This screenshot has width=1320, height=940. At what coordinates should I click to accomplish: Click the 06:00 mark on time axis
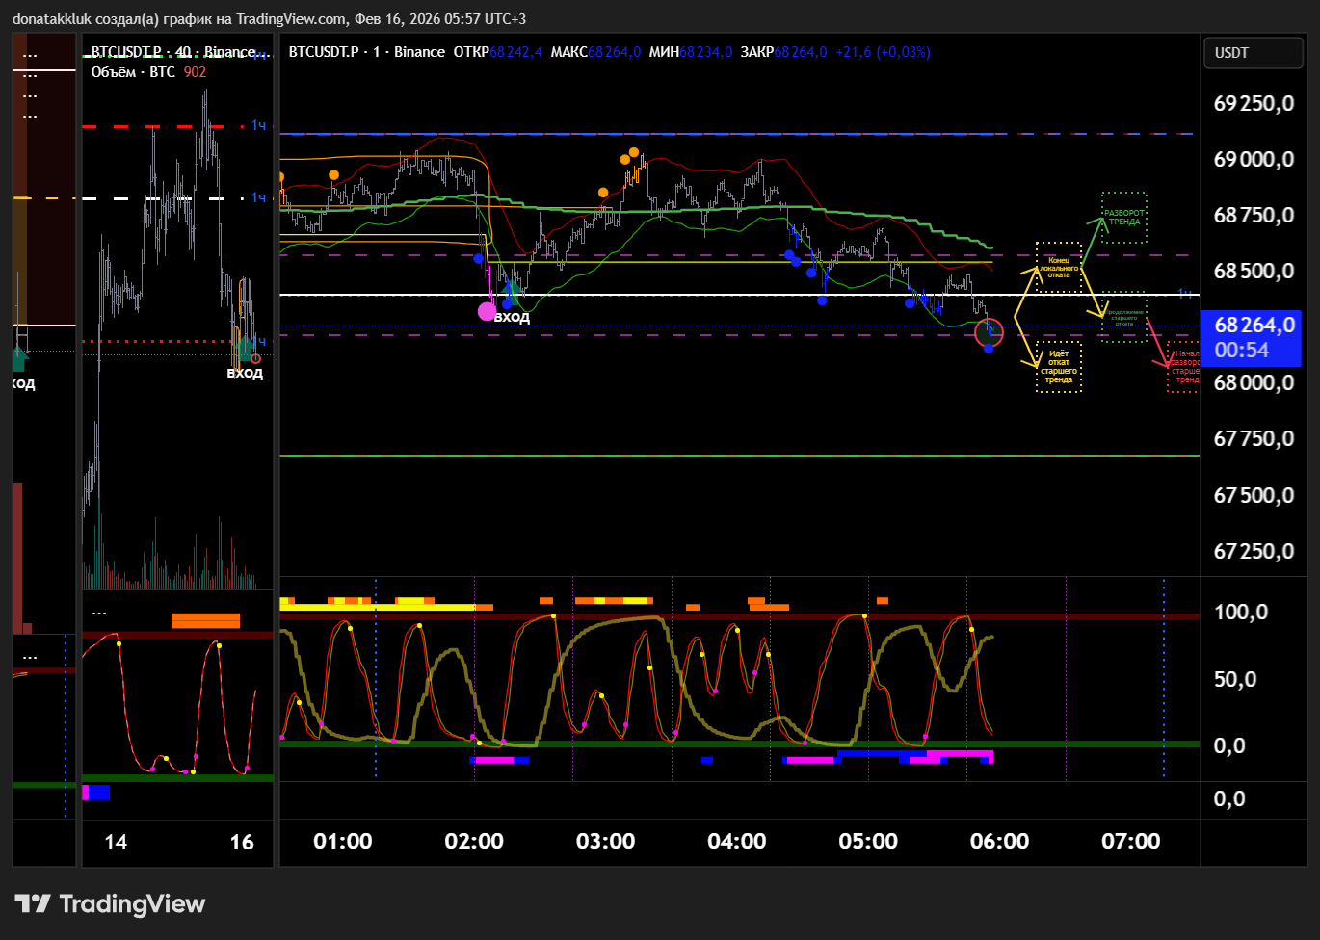tap(999, 842)
